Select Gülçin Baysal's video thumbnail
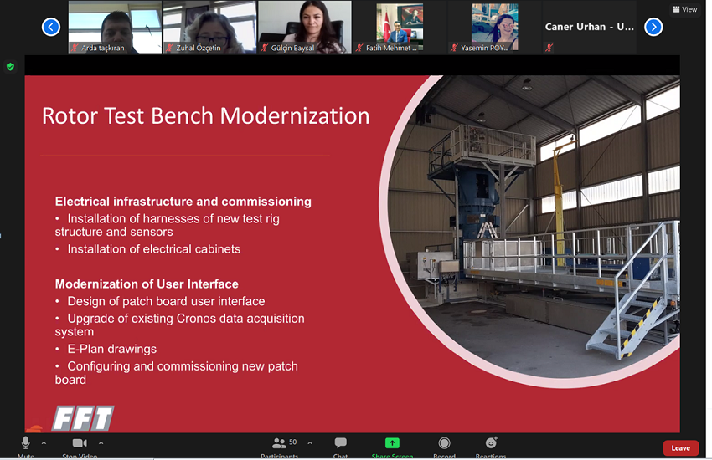Screen dimensions: 712x460 click(304, 27)
